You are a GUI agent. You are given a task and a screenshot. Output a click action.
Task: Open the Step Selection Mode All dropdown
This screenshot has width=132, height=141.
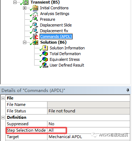(x=88, y=130)
